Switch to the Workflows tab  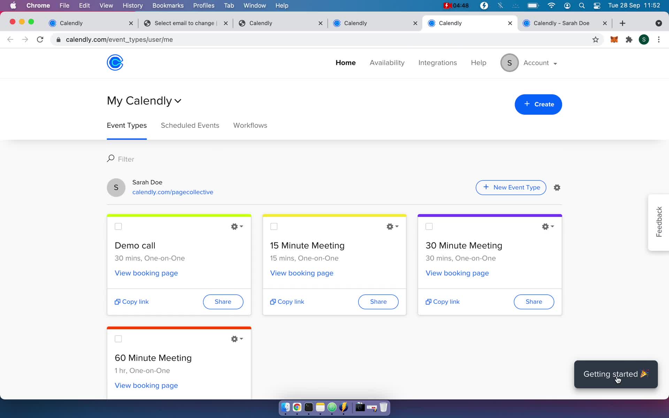tap(250, 125)
